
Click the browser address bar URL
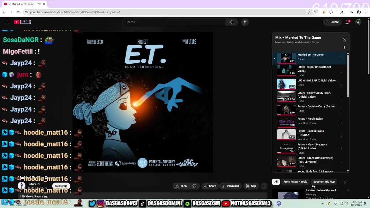tap(75, 12)
